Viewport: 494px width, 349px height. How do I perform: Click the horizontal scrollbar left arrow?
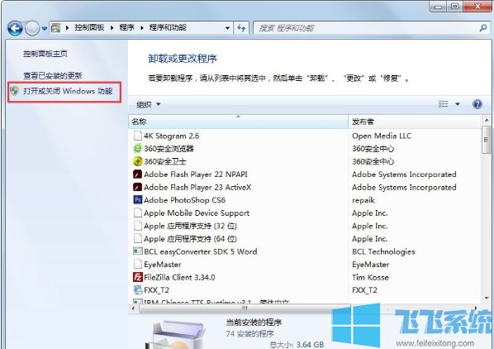[133, 308]
